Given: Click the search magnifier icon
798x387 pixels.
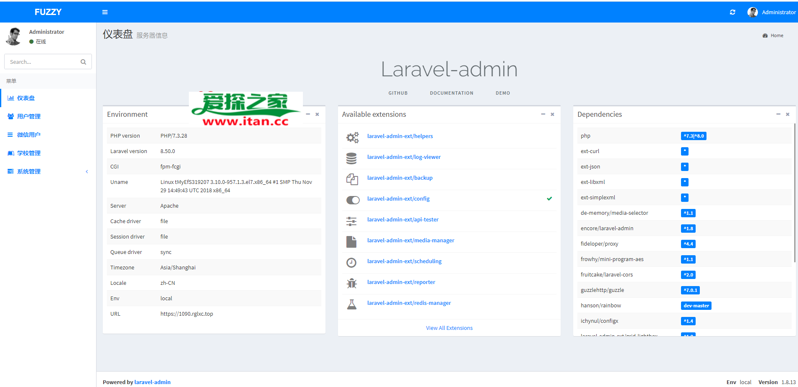Looking at the screenshot, I should [x=83, y=62].
